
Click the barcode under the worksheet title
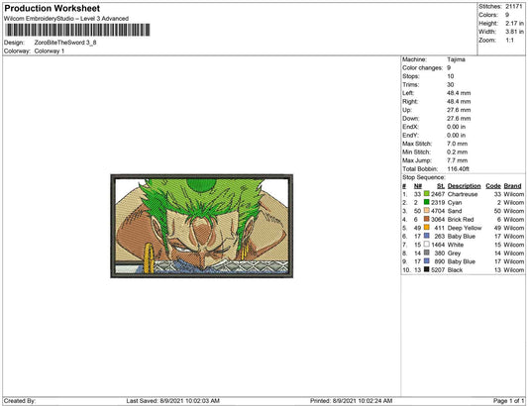77,30
